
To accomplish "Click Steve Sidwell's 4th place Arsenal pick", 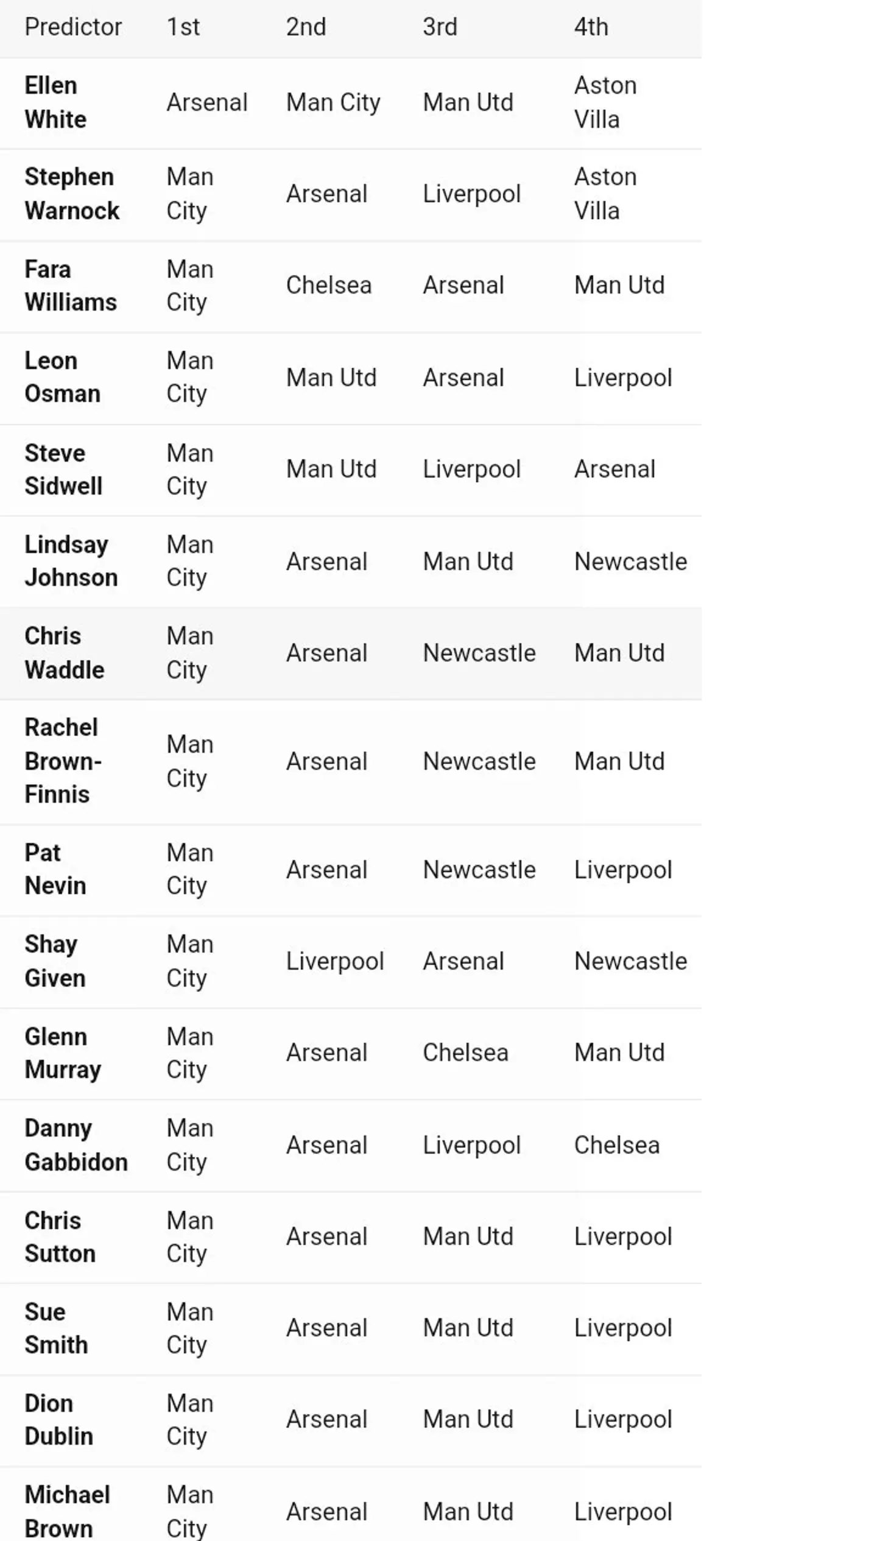I will tap(615, 470).
